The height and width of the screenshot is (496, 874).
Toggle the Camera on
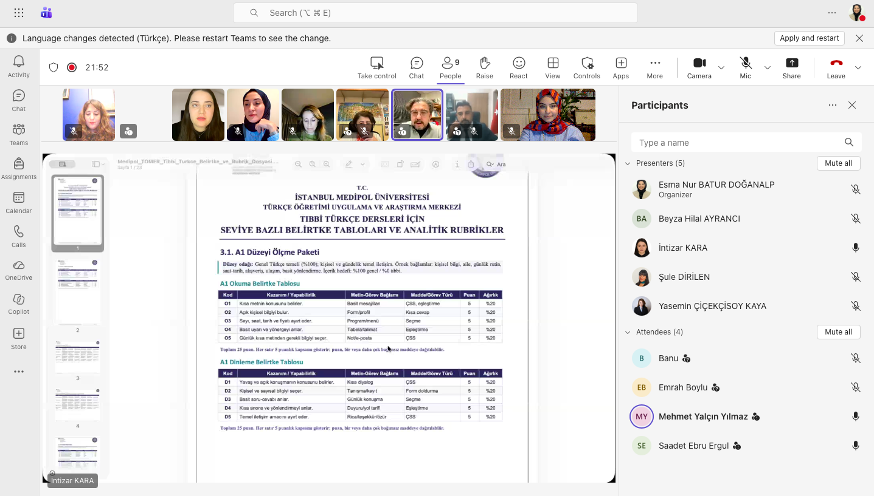pyautogui.click(x=699, y=68)
